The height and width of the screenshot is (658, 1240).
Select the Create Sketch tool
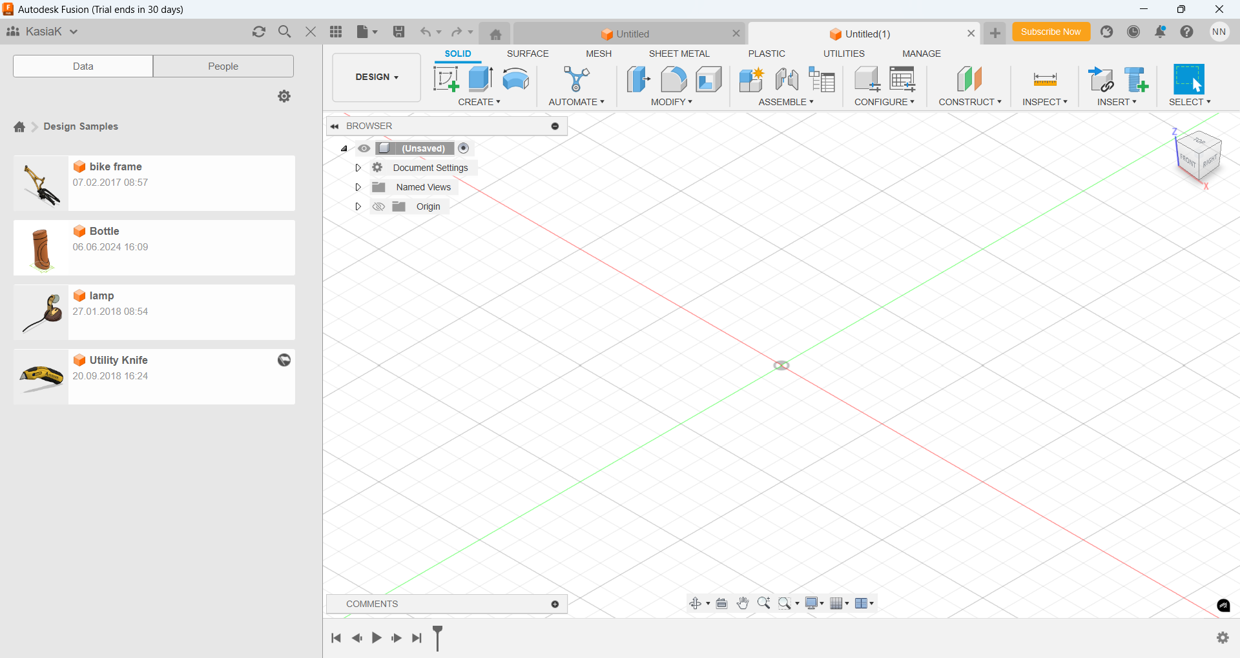click(446, 79)
